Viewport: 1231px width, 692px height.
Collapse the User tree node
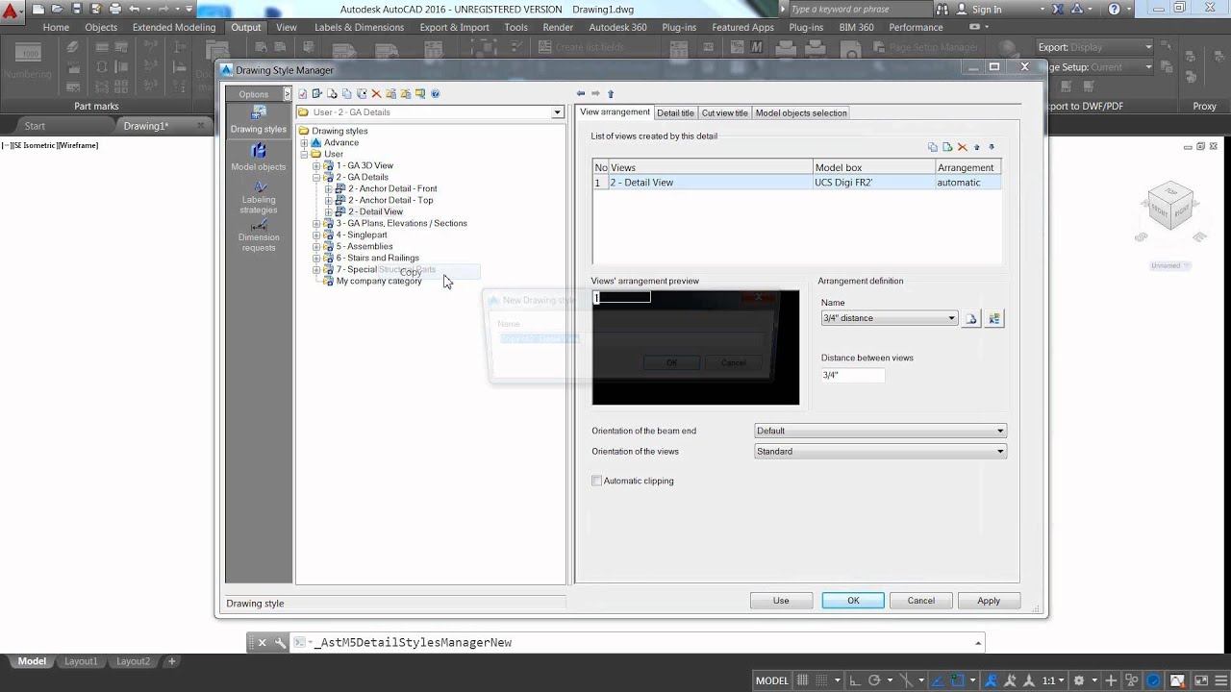pyautogui.click(x=304, y=154)
